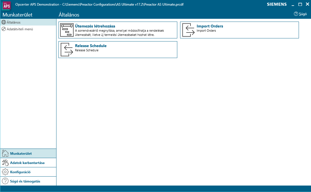Switch to the Konfiguráció section label
Image resolution: width=311 pixels, height=192 pixels.
(20, 172)
